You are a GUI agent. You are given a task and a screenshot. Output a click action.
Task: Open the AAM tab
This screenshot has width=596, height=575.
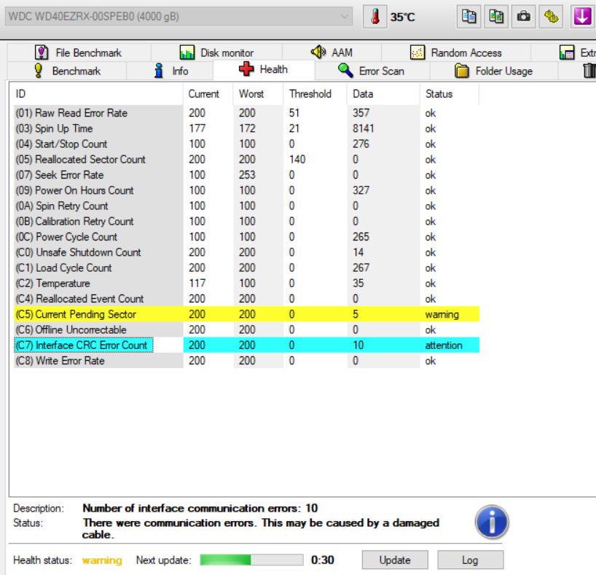point(332,52)
